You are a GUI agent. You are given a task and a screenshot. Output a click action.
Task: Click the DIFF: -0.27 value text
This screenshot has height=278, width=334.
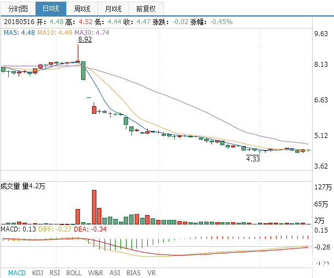point(55,229)
